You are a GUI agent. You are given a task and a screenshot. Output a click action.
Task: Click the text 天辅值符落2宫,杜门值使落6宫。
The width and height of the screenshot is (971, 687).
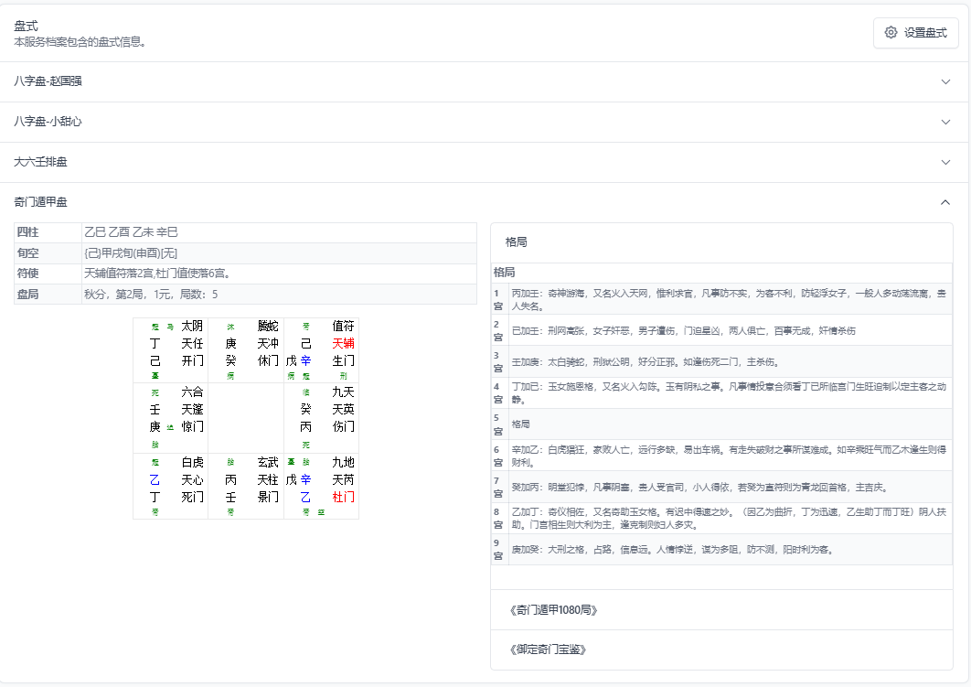158,274
